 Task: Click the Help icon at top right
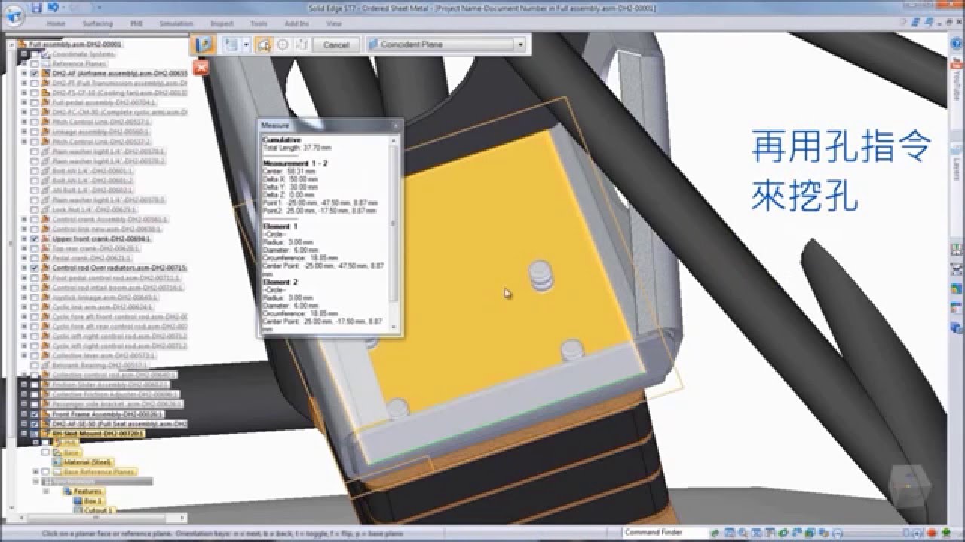(957, 44)
